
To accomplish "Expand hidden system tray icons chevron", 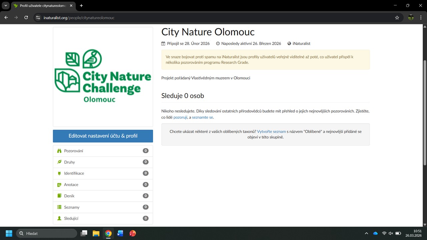I will 366,233.
